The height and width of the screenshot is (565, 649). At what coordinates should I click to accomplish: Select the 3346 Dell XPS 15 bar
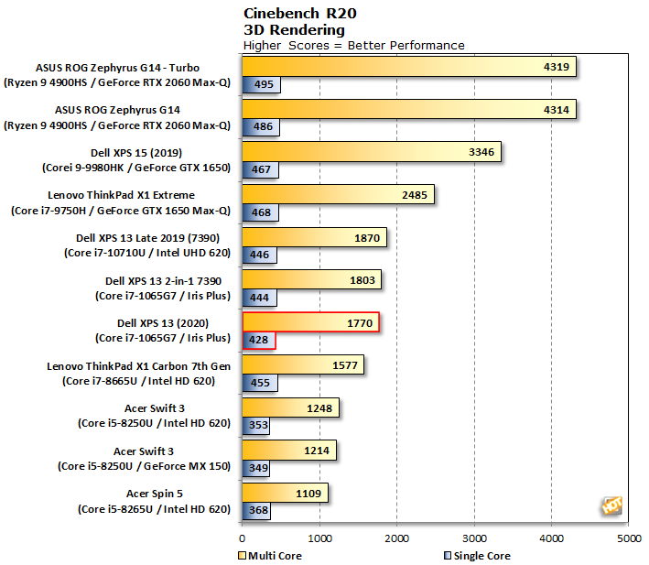coord(372,152)
